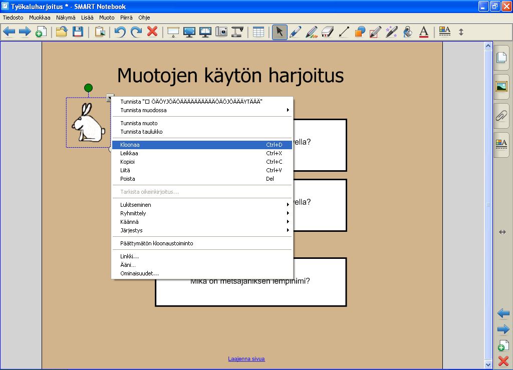Open the Ohje menu
The height and width of the screenshot is (370, 513).
tap(144, 18)
